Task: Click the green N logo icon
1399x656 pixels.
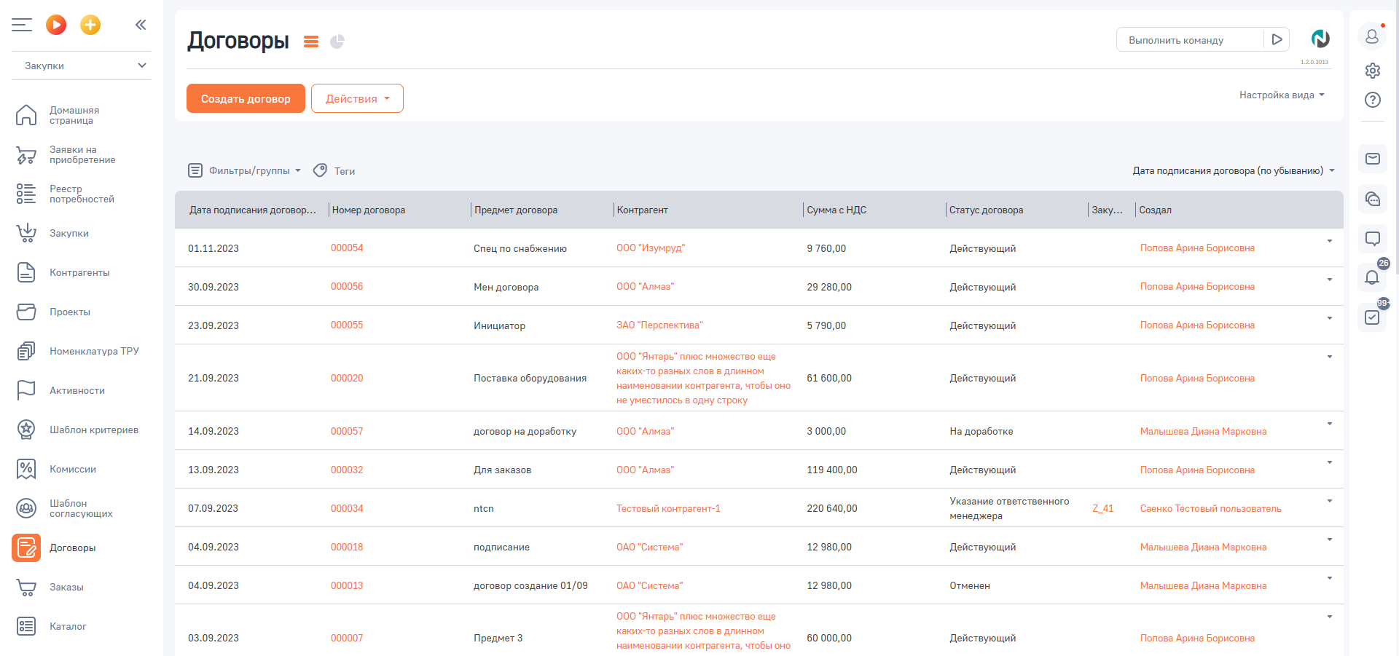Action: pos(1320,39)
